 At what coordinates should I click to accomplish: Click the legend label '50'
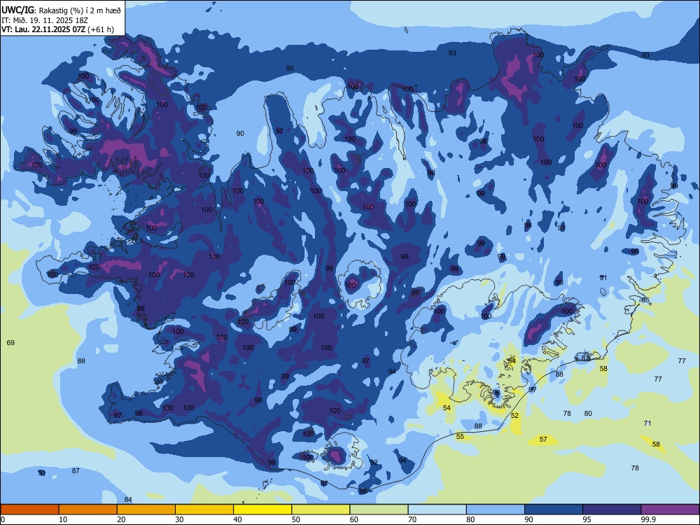point(296,519)
